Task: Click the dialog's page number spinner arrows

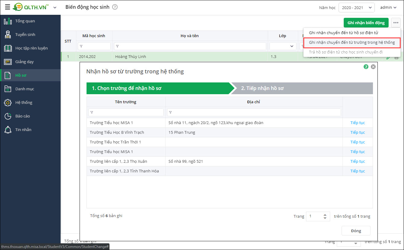Action: coord(325,216)
